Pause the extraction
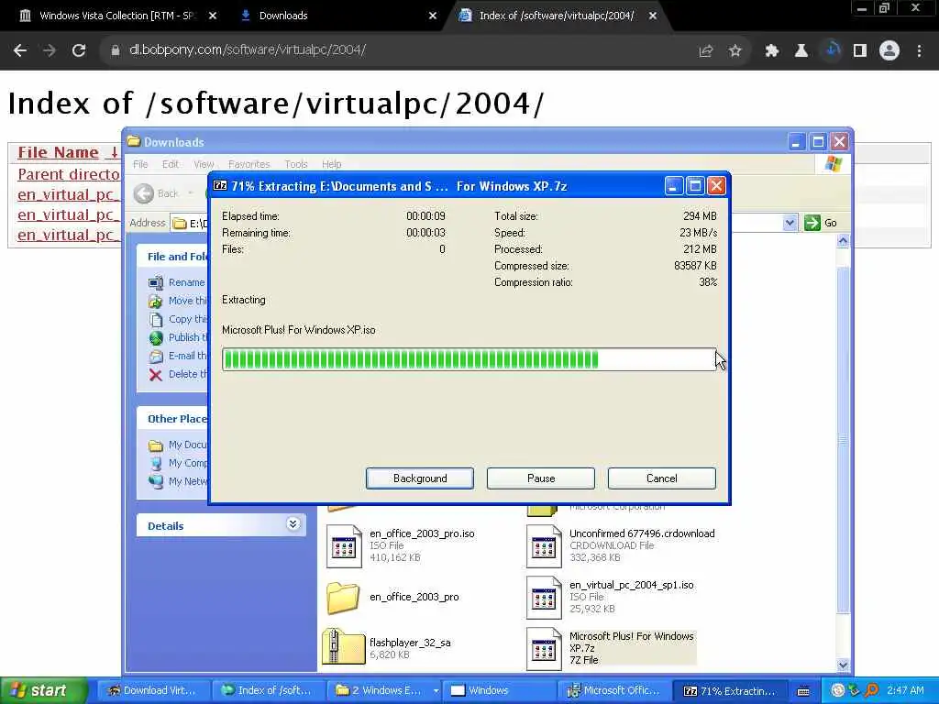Screen dimensions: 939x704 click(x=541, y=478)
